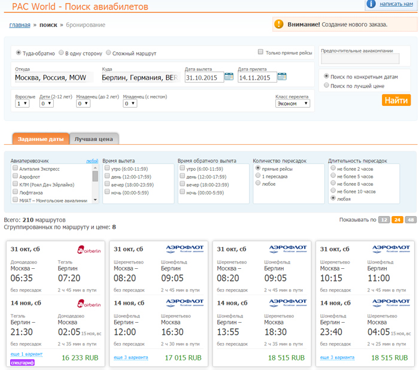Switch to Лучшая цена tab
The height and width of the screenshot is (370, 419).
tap(93, 139)
